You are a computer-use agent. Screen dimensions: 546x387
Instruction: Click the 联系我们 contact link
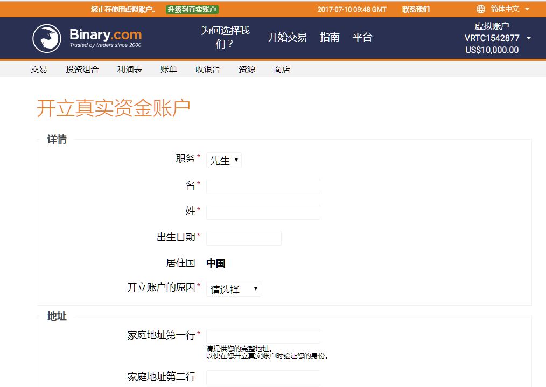click(x=416, y=9)
